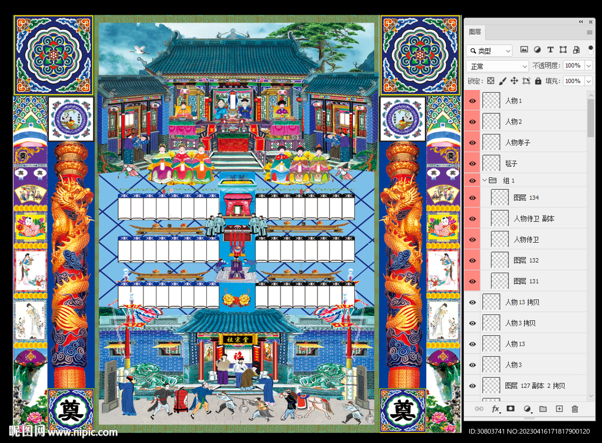Screen dimensions: 602x443
Task: Hide the 毯子 layer
Action: (472, 164)
